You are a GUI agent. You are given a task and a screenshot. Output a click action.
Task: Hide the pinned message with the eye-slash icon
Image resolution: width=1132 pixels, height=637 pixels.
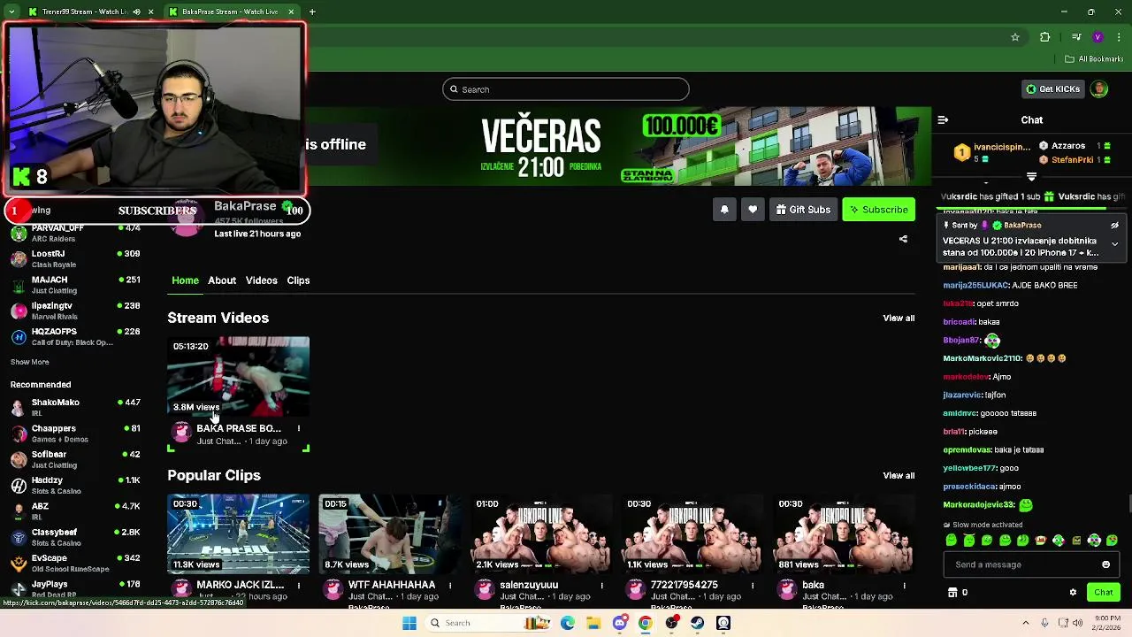[1115, 226]
